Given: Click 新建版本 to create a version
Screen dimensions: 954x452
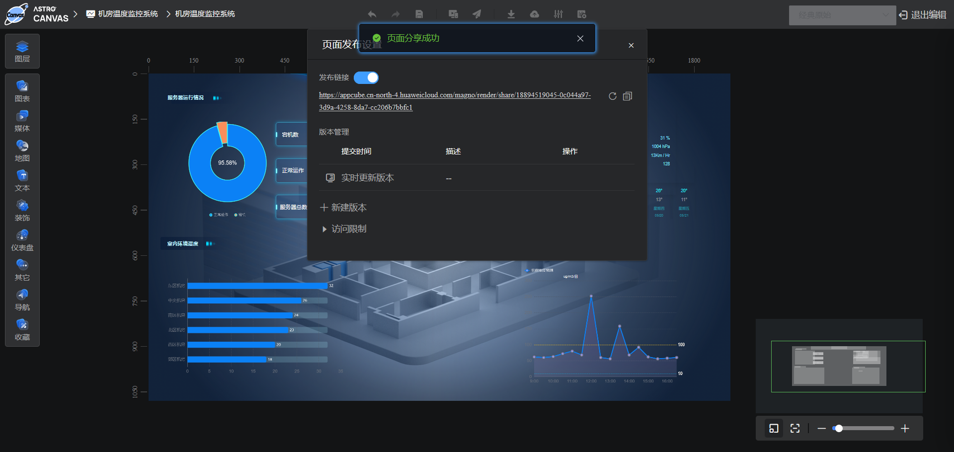Looking at the screenshot, I should [x=343, y=208].
